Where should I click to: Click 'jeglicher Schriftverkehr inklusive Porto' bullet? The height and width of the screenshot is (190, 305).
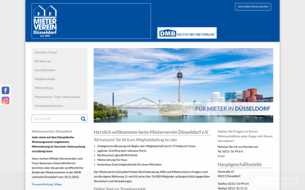click(x=122, y=150)
